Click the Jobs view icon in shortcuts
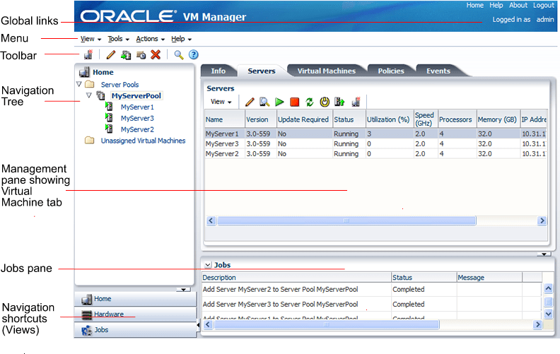 point(86,331)
